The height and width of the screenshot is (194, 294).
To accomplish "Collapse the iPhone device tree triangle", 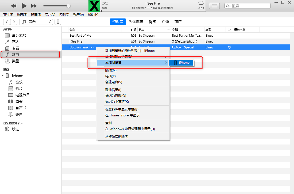I will (3, 76).
